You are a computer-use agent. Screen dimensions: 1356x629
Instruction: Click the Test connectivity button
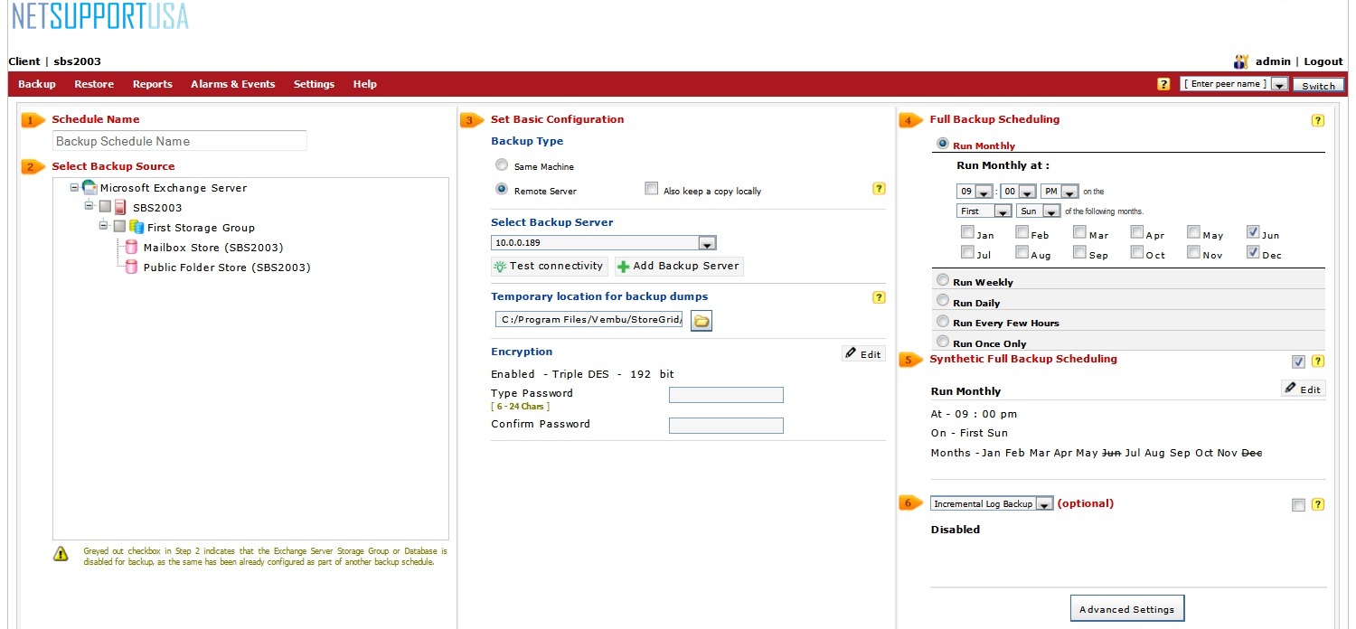tap(549, 267)
